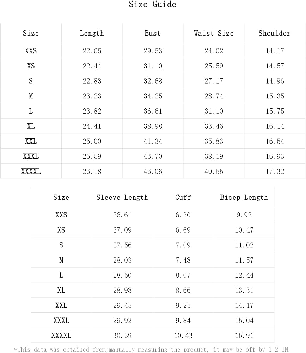
Task: Click the Cuff column header
Action: coord(183,197)
